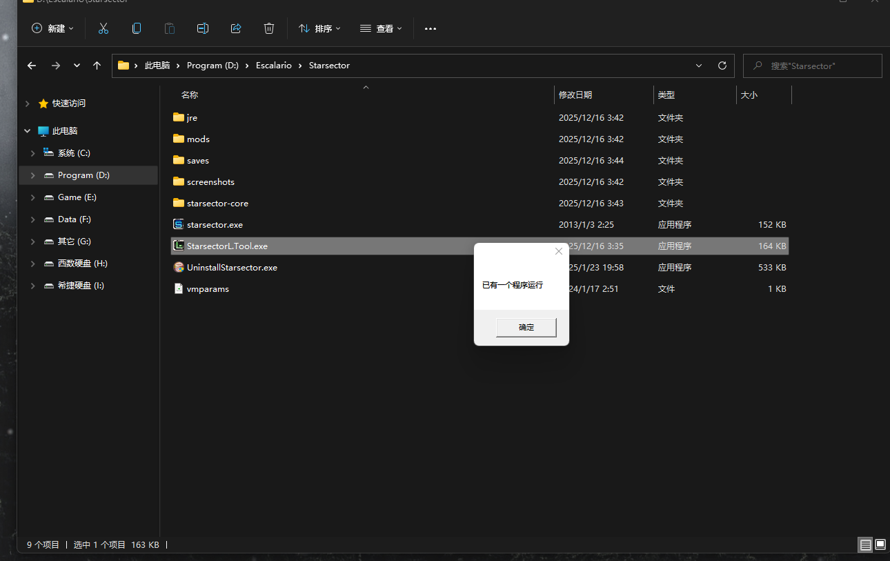Open the 新建 new item menu
The image size is (890, 561).
(x=53, y=28)
